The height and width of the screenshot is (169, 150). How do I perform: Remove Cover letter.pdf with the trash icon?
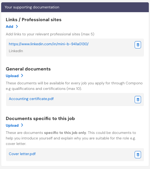click(138, 155)
